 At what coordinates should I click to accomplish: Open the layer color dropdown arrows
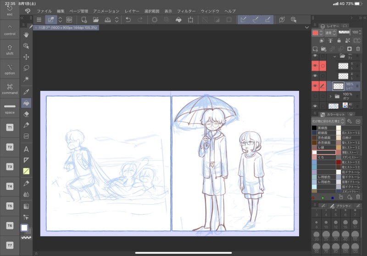click(x=321, y=33)
